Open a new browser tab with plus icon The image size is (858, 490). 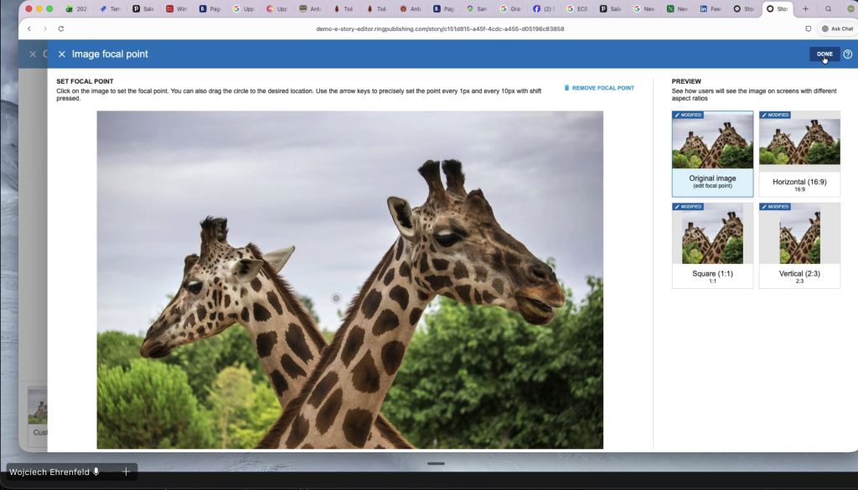point(805,8)
